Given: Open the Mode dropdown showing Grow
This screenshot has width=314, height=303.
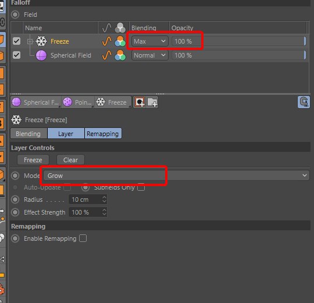Looking at the screenshot, I should click(176, 176).
